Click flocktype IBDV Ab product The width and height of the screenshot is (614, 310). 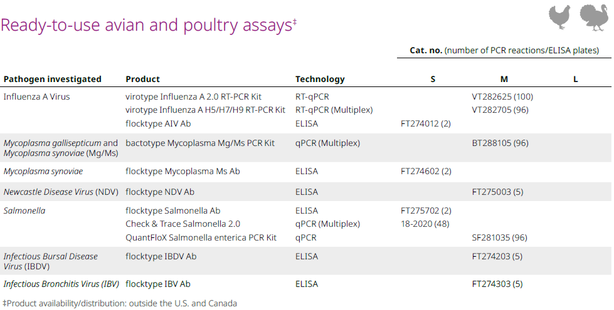coord(161,256)
